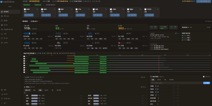This screenshot has height=106, width=212.
Task: Click the jtbc logo in the 63.0GB card
Action: 58,43
